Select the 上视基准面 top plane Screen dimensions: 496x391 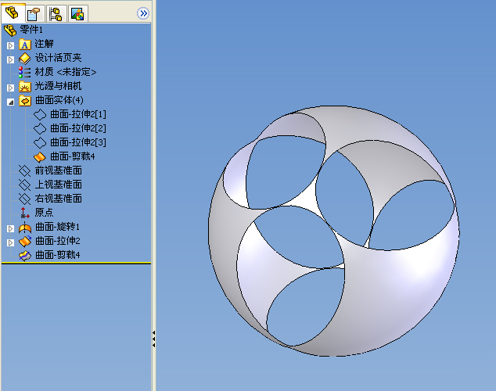[x=58, y=185]
